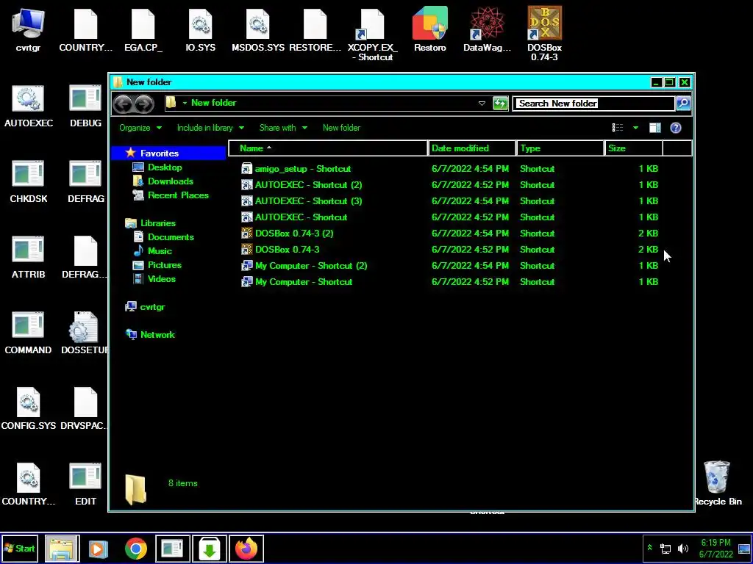Click the MSDOS.SYS desktop icon
Image resolution: width=753 pixels, height=564 pixels.
click(258, 29)
